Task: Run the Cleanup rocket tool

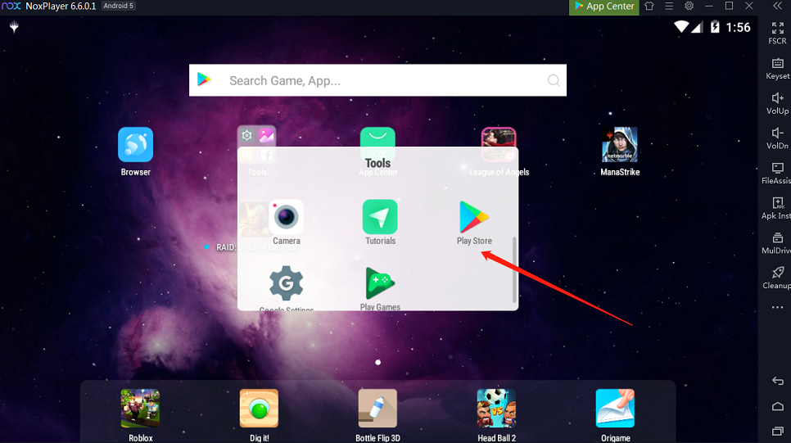Action: click(x=777, y=278)
